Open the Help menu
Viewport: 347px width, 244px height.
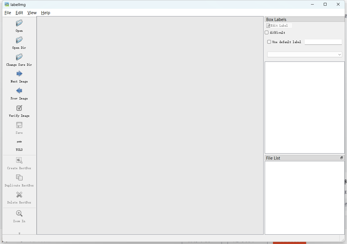click(x=46, y=13)
